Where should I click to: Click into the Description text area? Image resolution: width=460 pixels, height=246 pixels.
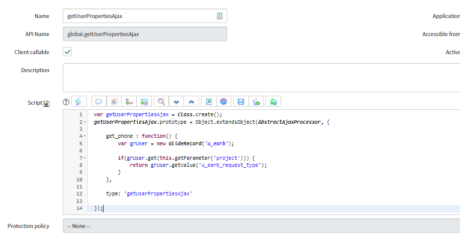261,78
